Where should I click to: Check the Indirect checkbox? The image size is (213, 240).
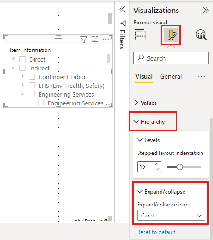point(23,68)
